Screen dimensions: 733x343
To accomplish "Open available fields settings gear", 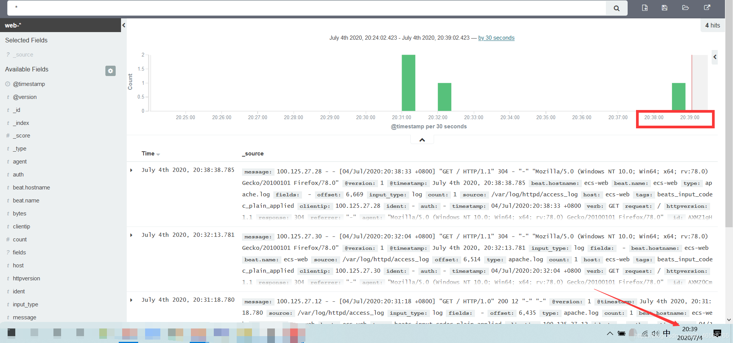I will click(x=110, y=71).
